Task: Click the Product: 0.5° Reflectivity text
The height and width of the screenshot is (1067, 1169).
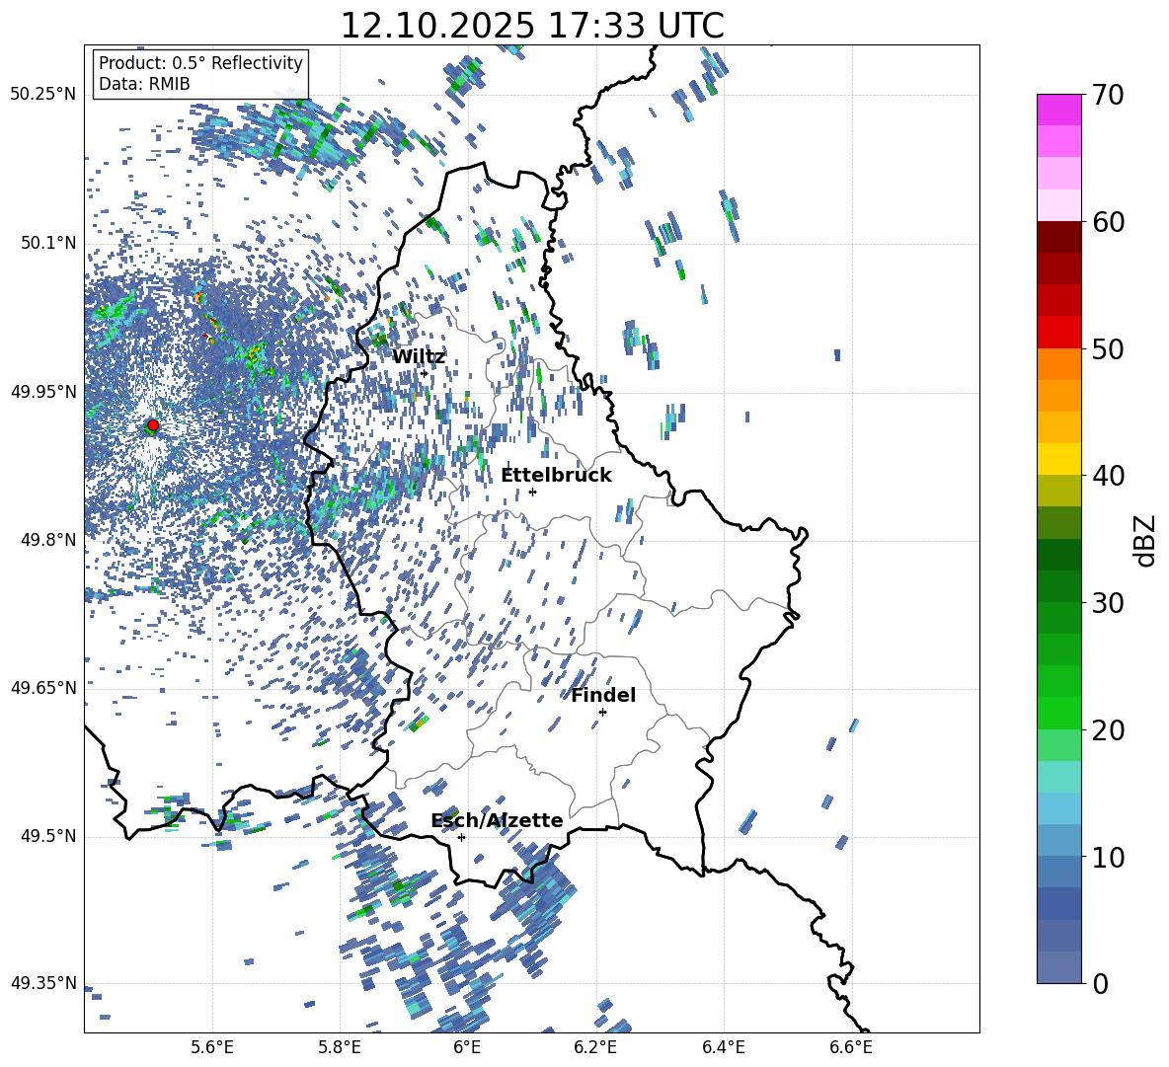Action: 200,63
